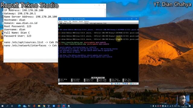This screenshot has height=108, width=193.
Task: Click the 'IP Address: 198.170.20.100' line in Notepad
Action: pos(24,10)
